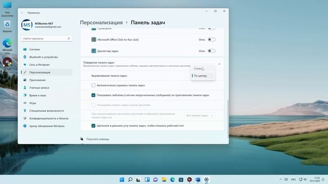Screen dimensions: 328x184
Task: Click the Get help icon at bottom
Action: coord(82,139)
